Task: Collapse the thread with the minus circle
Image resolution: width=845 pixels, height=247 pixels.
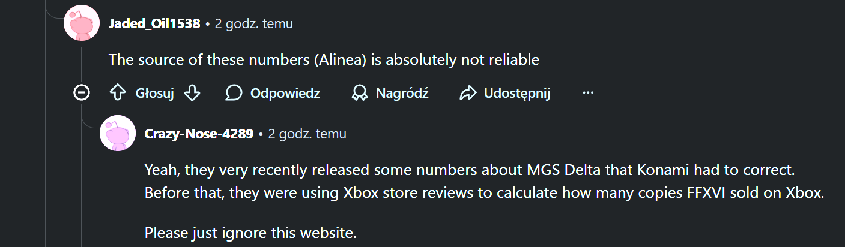Action: tap(82, 93)
